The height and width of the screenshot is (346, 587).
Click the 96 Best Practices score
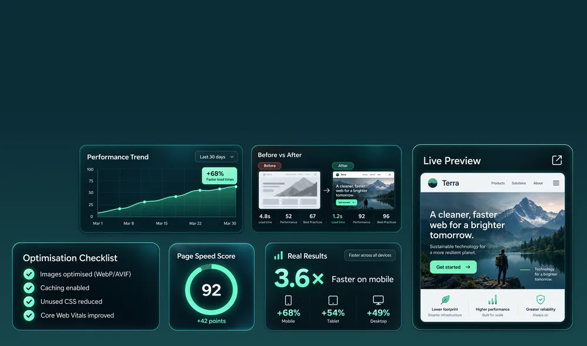click(386, 218)
